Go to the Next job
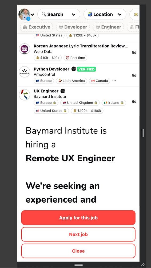151x268 pixels. pyautogui.click(x=78, y=234)
